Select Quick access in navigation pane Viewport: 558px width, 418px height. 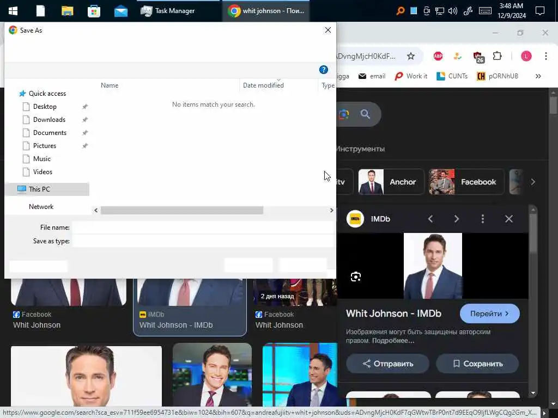click(x=47, y=94)
